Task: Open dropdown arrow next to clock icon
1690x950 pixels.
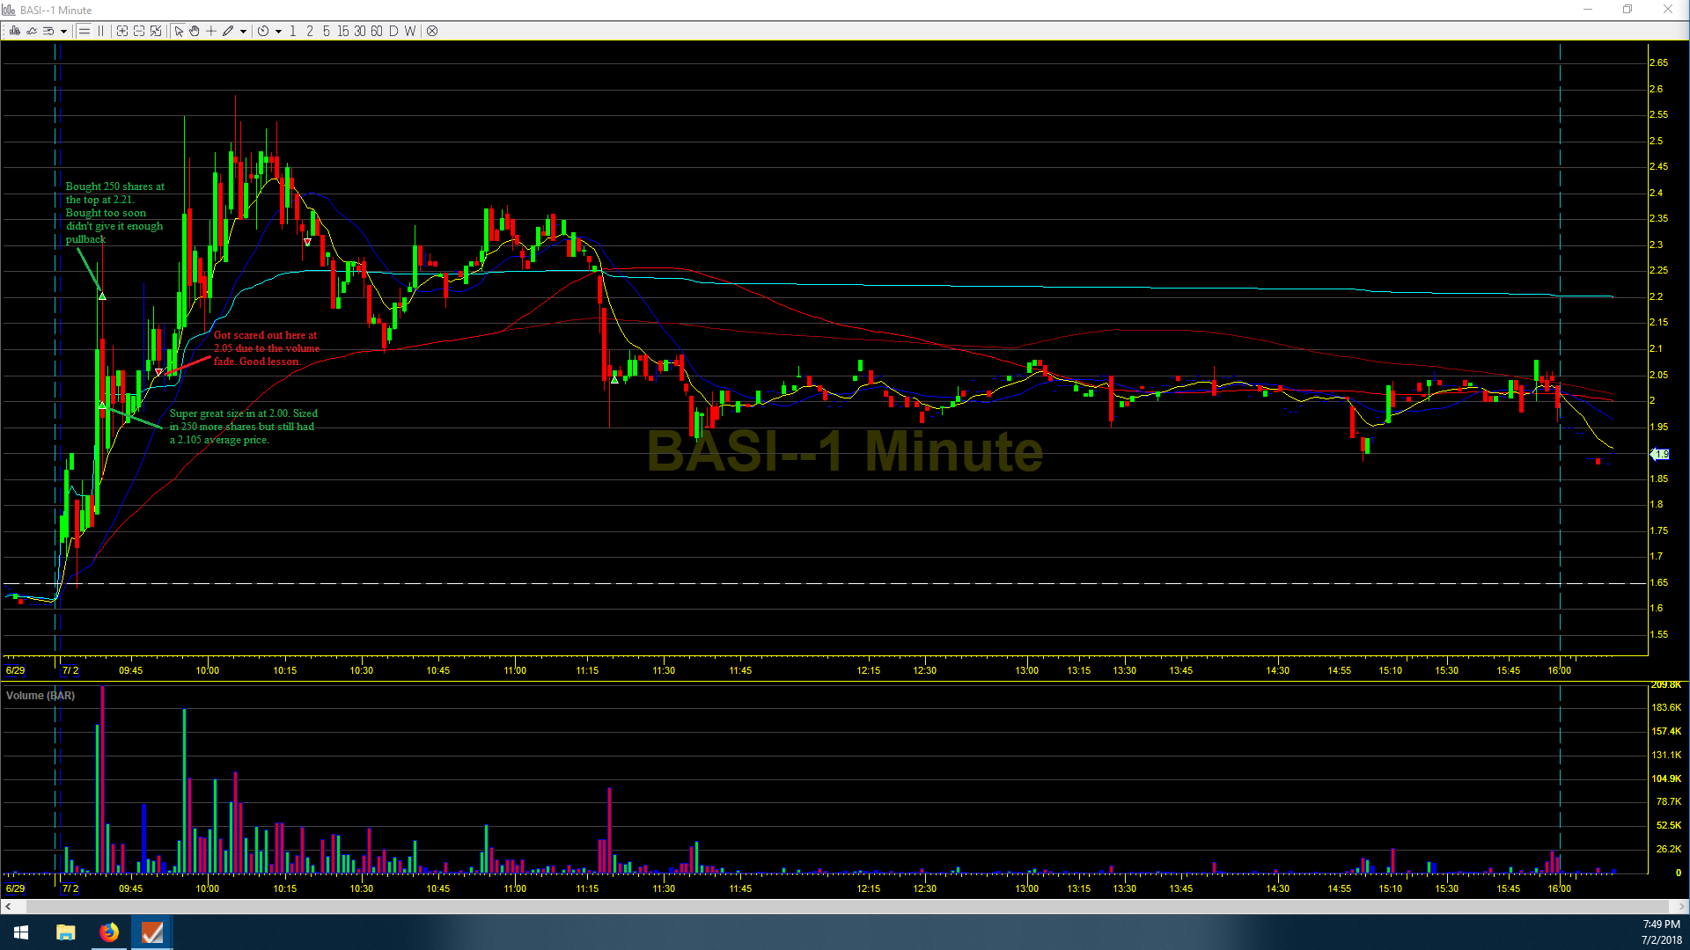Action: pos(278,32)
